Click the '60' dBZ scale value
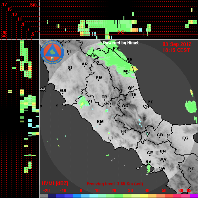 181,190
